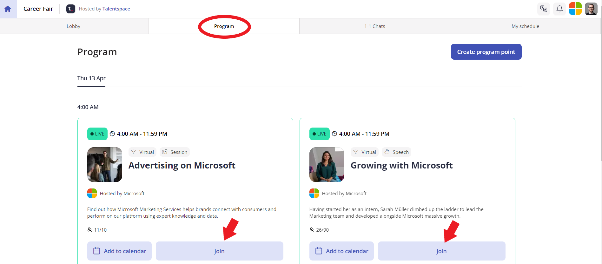This screenshot has width=602, height=264.
Task: Click Create program point button
Action: point(486,52)
